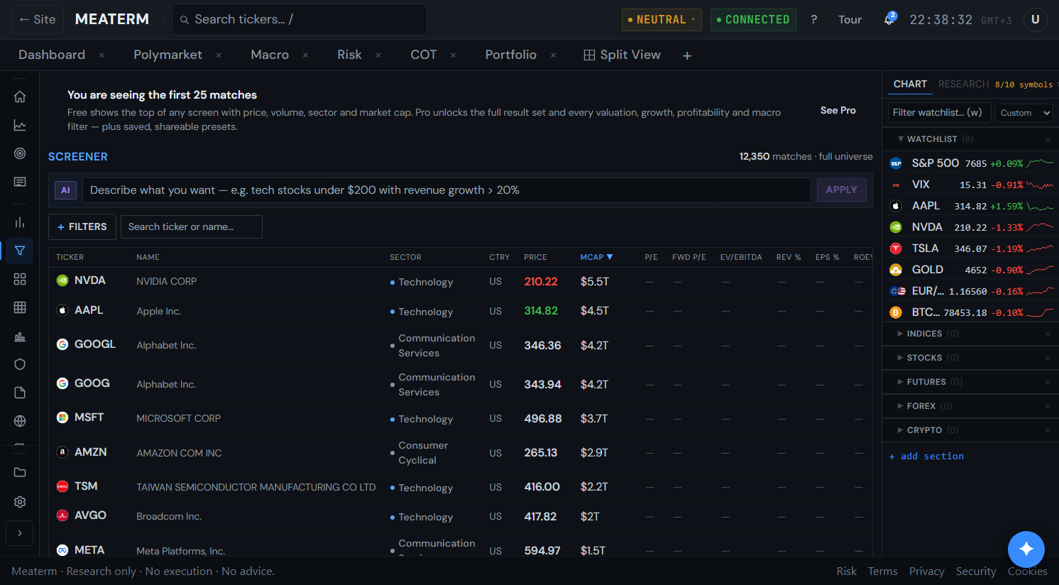The width and height of the screenshot is (1059, 585).
Task: Open the NEUTRAL sentiment dropdown
Action: 662,20
